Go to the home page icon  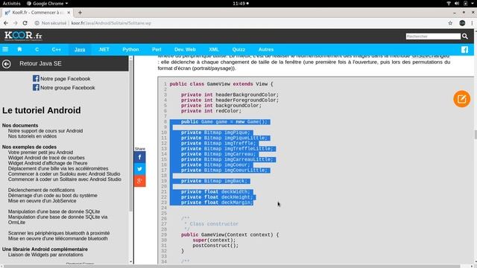coord(19,49)
